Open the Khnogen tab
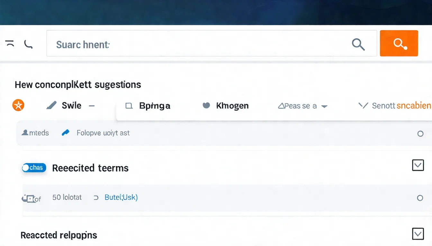Screen dimensions: 432x246 pos(232,106)
